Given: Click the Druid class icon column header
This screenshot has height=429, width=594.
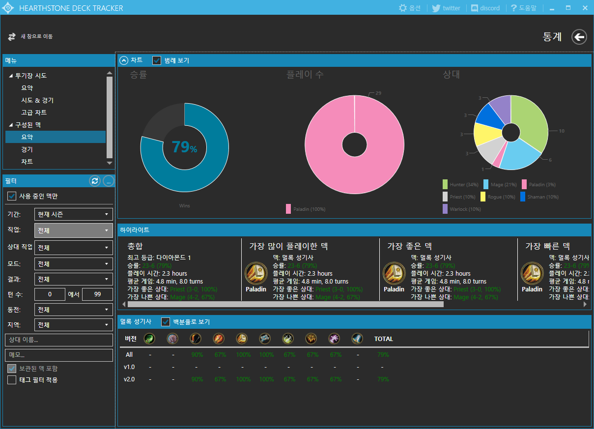Looking at the screenshot, I should pyautogui.click(x=172, y=339).
